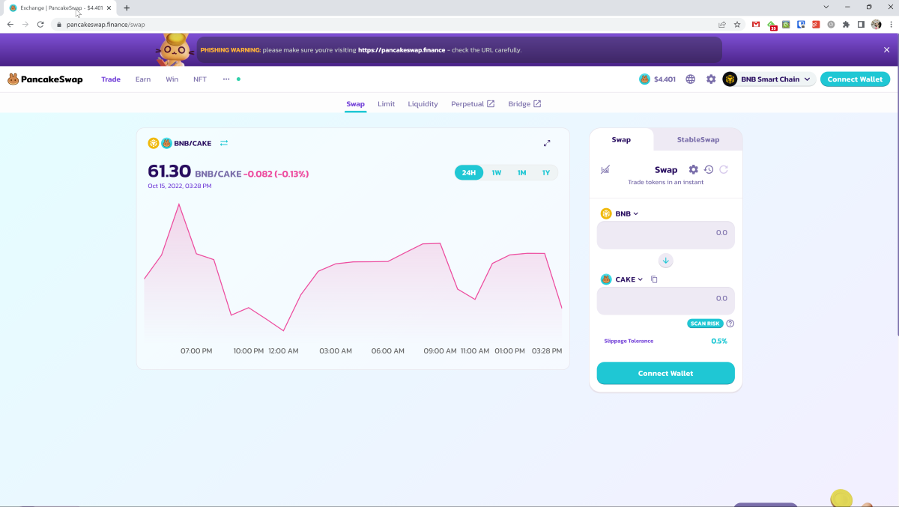The height and width of the screenshot is (507, 899).
Task: Switch to the StableSwap panel tab
Action: (698, 139)
